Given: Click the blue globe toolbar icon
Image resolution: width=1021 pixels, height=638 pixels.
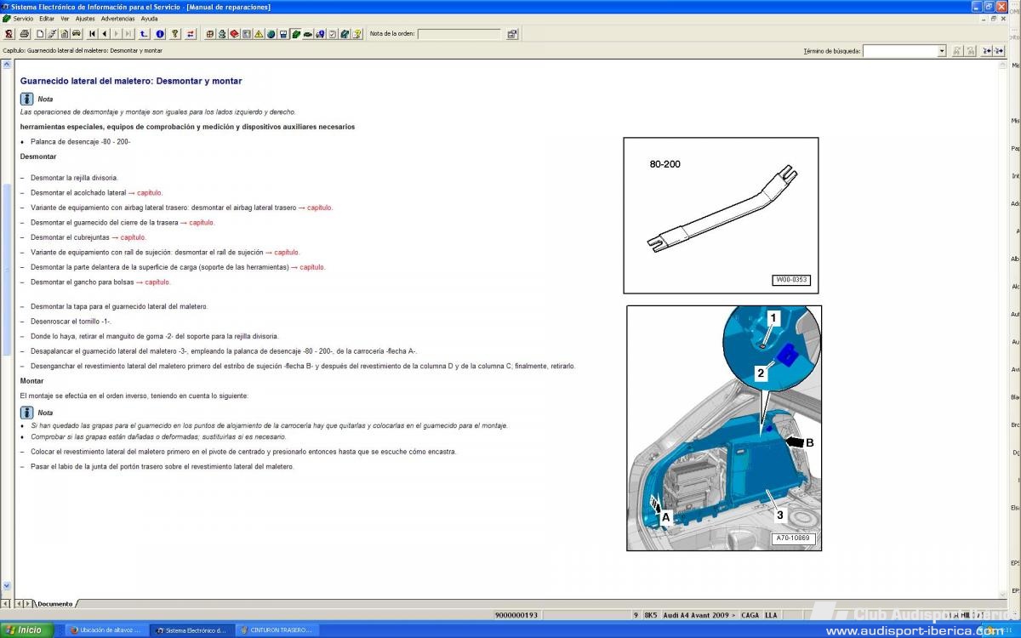Looking at the screenshot, I should coord(271,34).
